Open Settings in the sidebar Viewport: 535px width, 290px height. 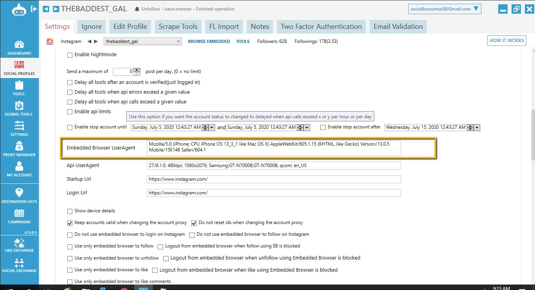pos(19,129)
